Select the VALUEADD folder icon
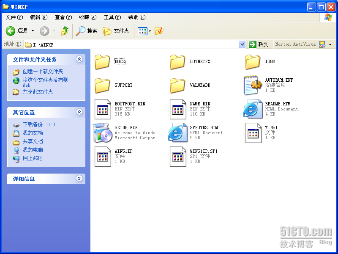 click(x=177, y=86)
